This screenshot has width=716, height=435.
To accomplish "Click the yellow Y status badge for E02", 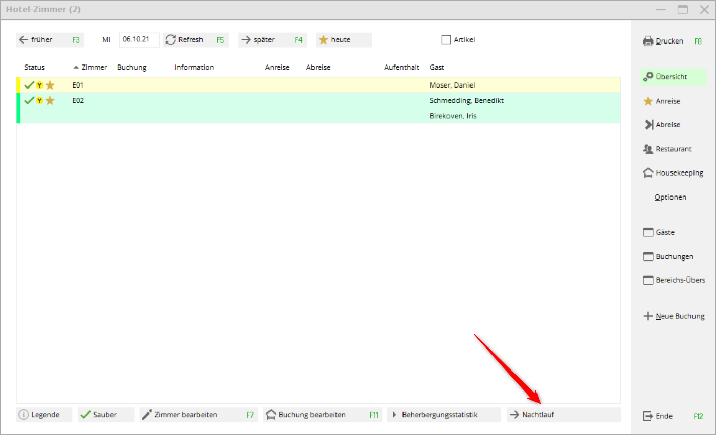I will pos(39,101).
